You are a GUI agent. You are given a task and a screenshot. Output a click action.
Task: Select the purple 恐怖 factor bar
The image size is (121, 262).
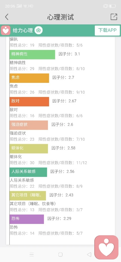27,219
